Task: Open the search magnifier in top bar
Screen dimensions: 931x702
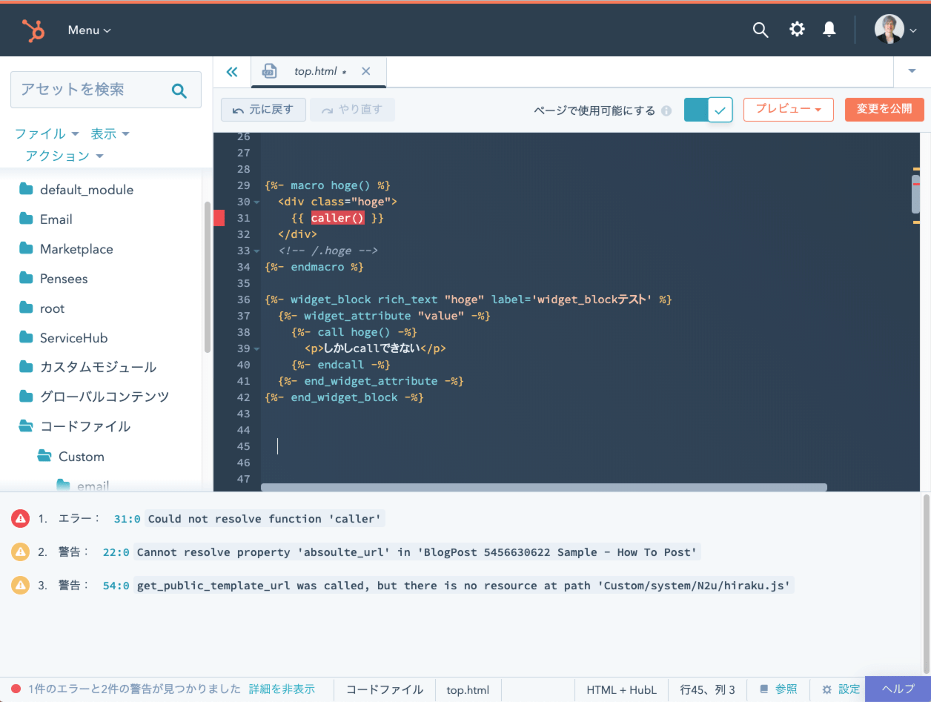Action: 760,30
